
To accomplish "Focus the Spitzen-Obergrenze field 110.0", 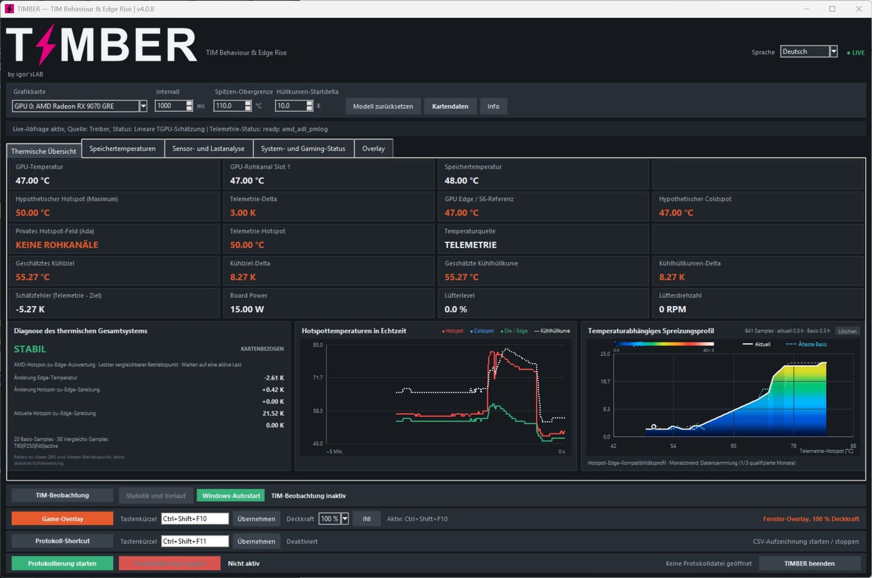I will (229, 106).
